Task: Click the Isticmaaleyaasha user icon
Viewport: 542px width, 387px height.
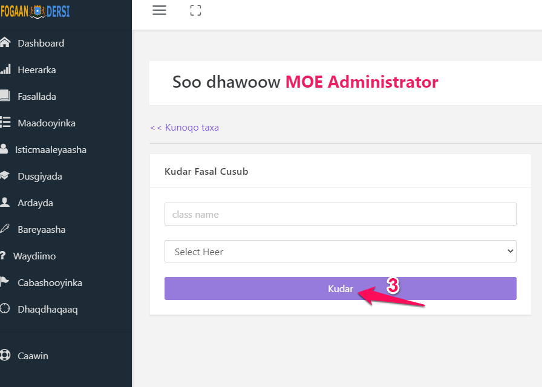Action: click(x=4, y=149)
